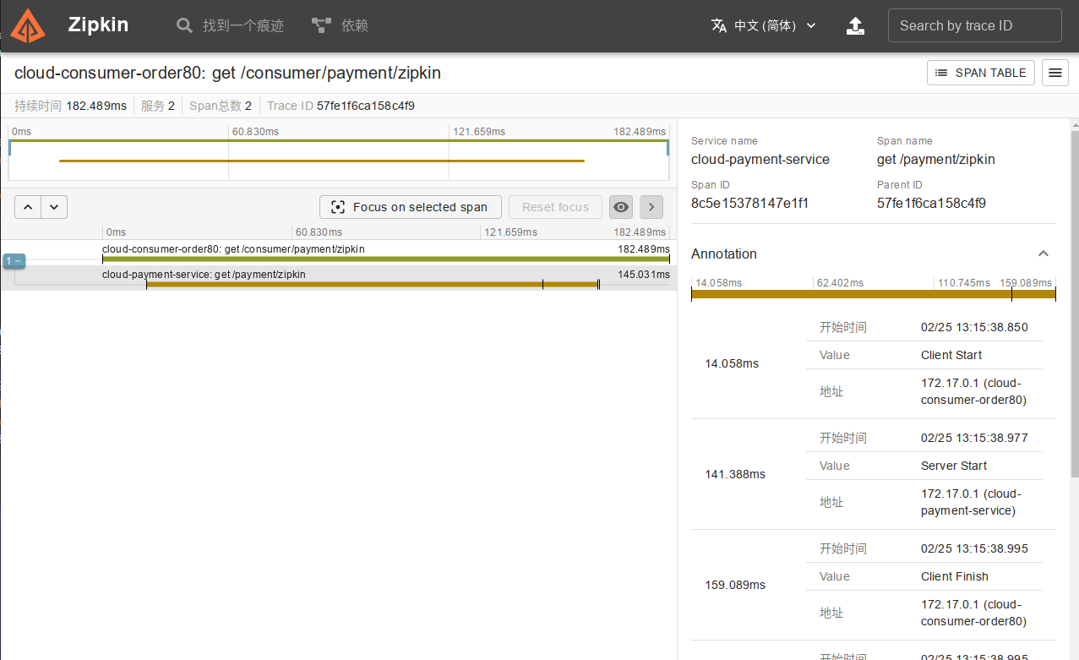Screen dimensions: 1079x660
Task: Select the cloud-consumer-order80 span row
Action: (x=338, y=253)
